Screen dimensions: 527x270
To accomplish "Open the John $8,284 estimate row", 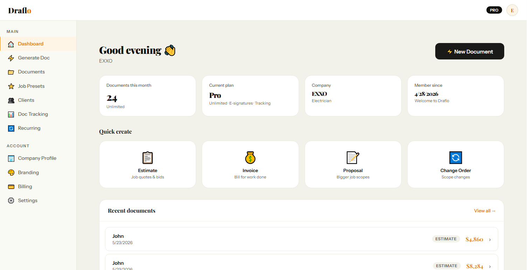I will coord(301,262).
